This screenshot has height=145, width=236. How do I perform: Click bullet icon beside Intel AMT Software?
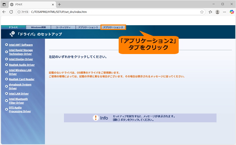[6, 45]
